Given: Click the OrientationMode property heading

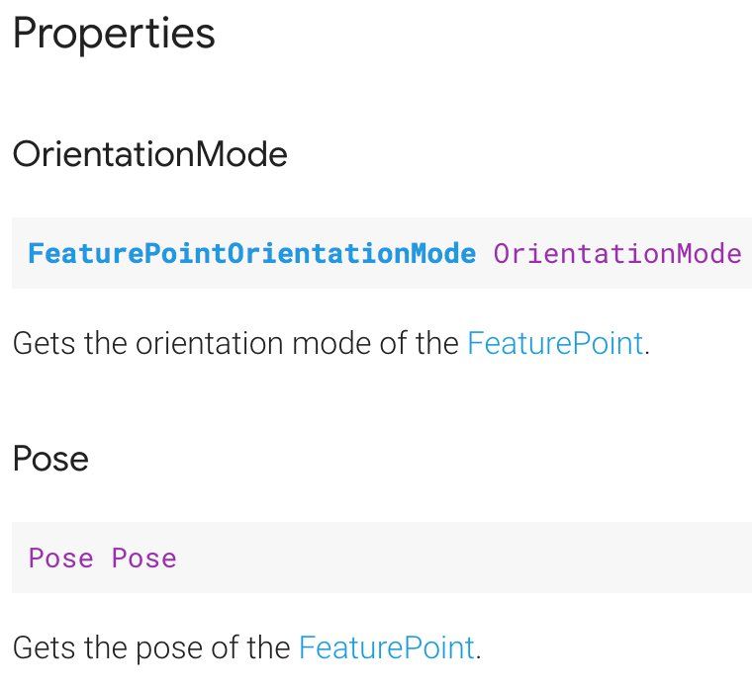Looking at the screenshot, I should 150,154.
